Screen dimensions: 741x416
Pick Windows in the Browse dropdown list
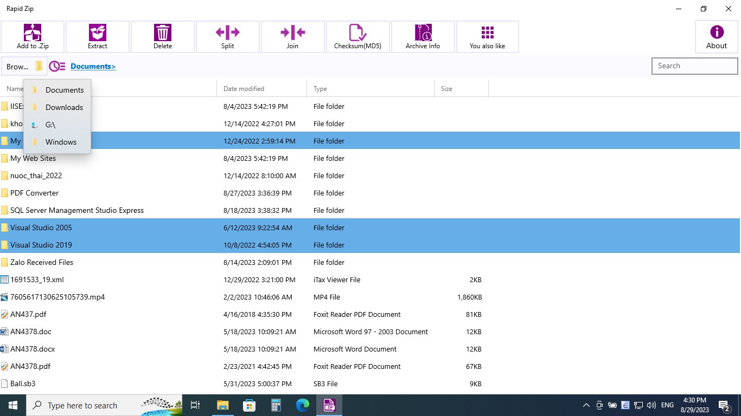[61, 142]
